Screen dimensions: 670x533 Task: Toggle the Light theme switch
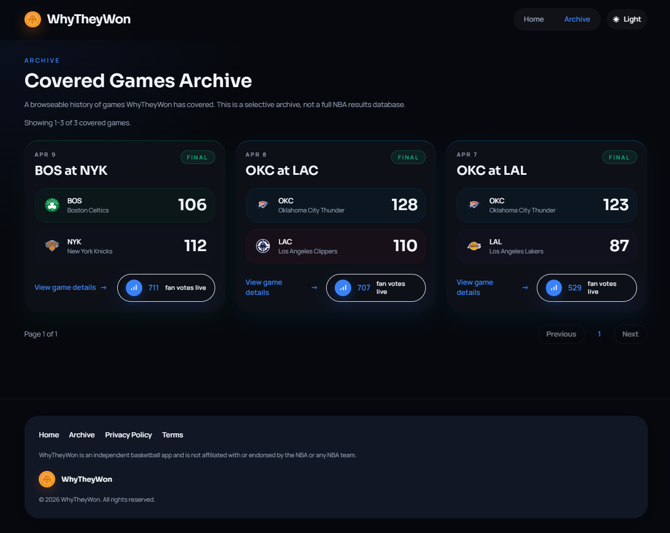coord(627,19)
